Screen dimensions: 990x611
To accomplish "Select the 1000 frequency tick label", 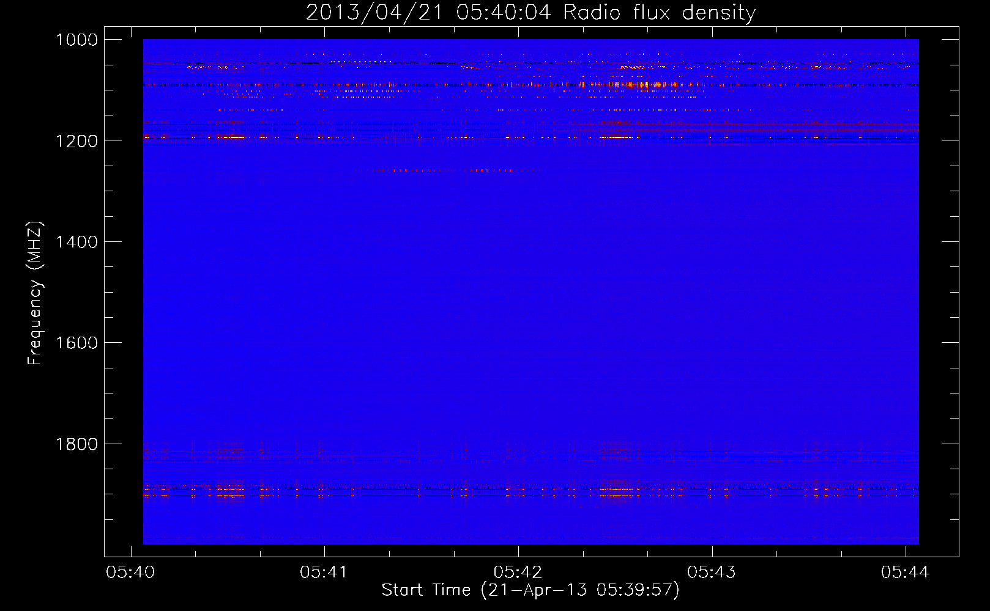I will tap(76, 40).
